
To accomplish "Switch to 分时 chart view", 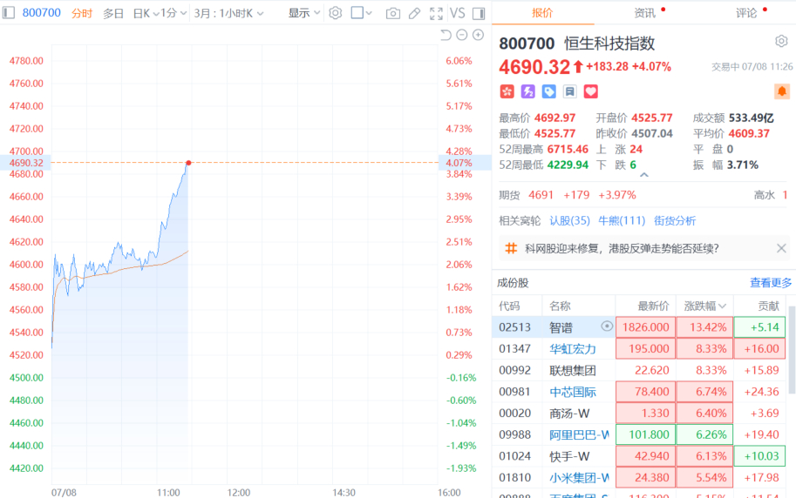I will click(82, 13).
